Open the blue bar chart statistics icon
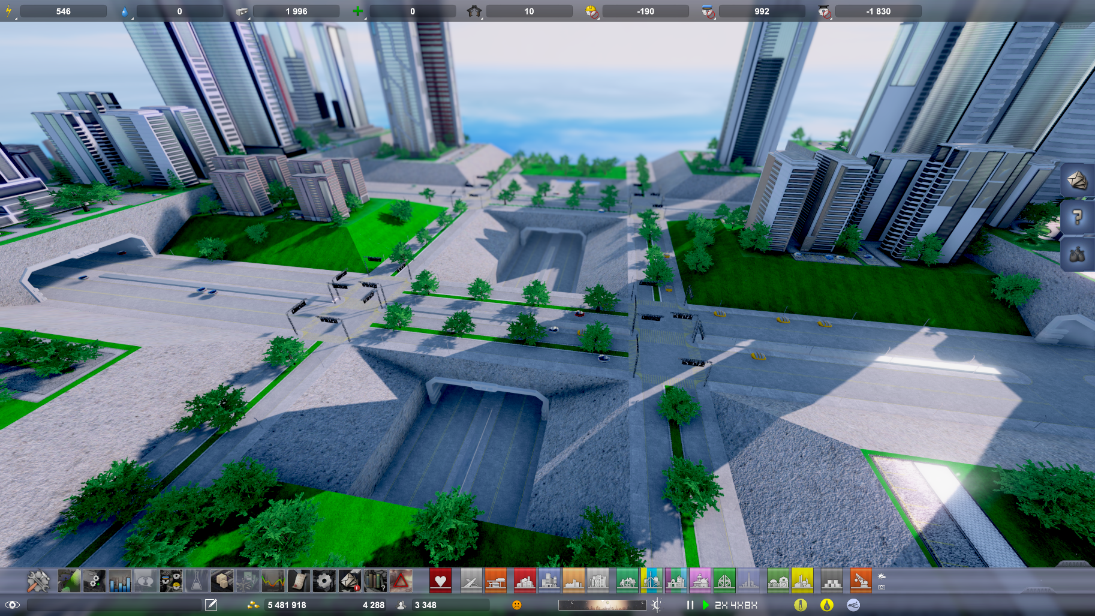Image resolution: width=1095 pixels, height=616 pixels. click(x=120, y=581)
